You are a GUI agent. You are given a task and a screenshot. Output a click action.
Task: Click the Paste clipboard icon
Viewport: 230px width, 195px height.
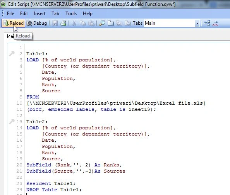click(x=91, y=23)
